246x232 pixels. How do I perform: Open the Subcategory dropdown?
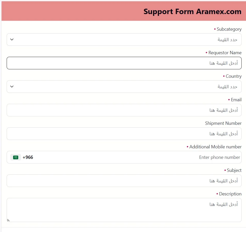(x=124, y=40)
